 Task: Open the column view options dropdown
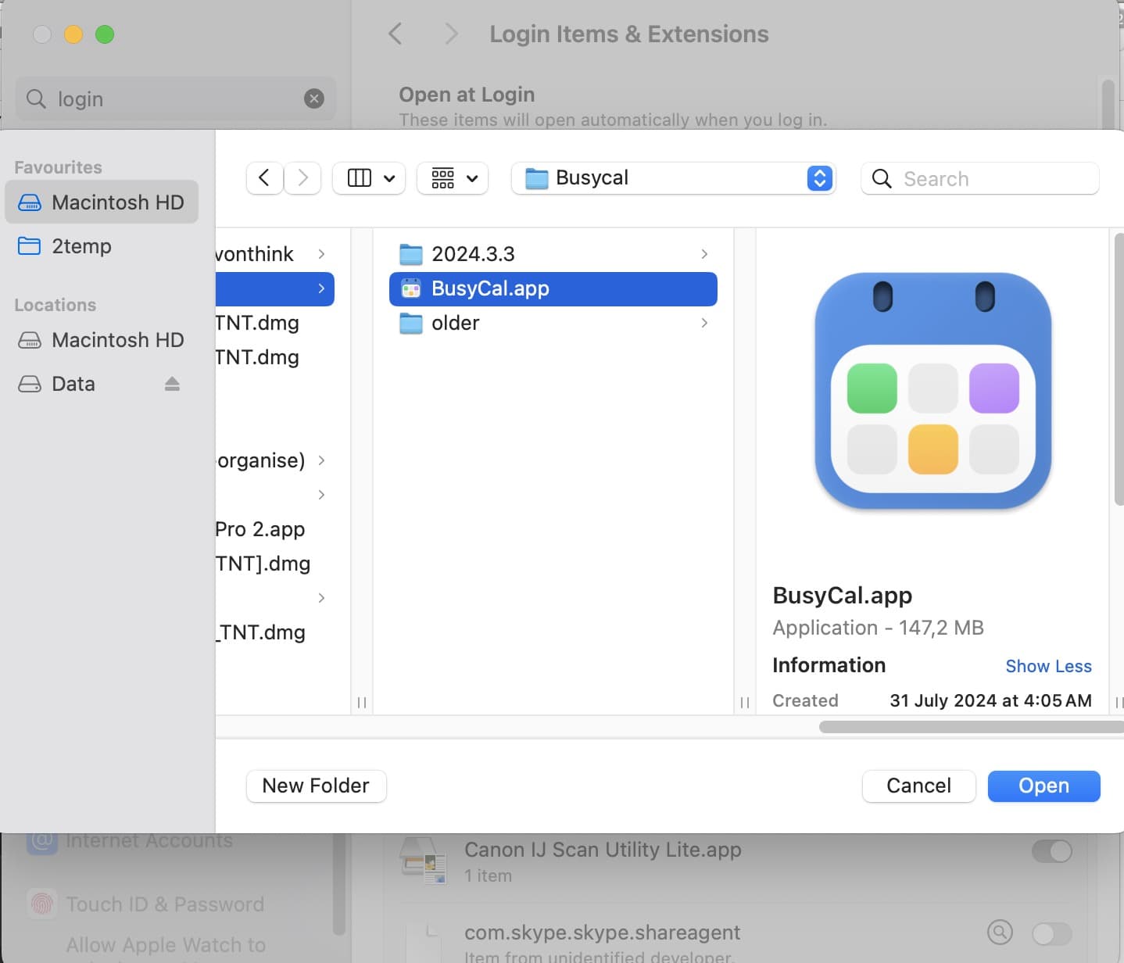point(370,178)
